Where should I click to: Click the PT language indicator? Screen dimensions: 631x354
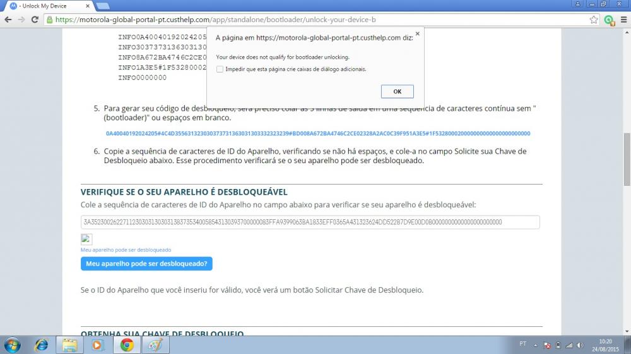[x=522, y=344]
